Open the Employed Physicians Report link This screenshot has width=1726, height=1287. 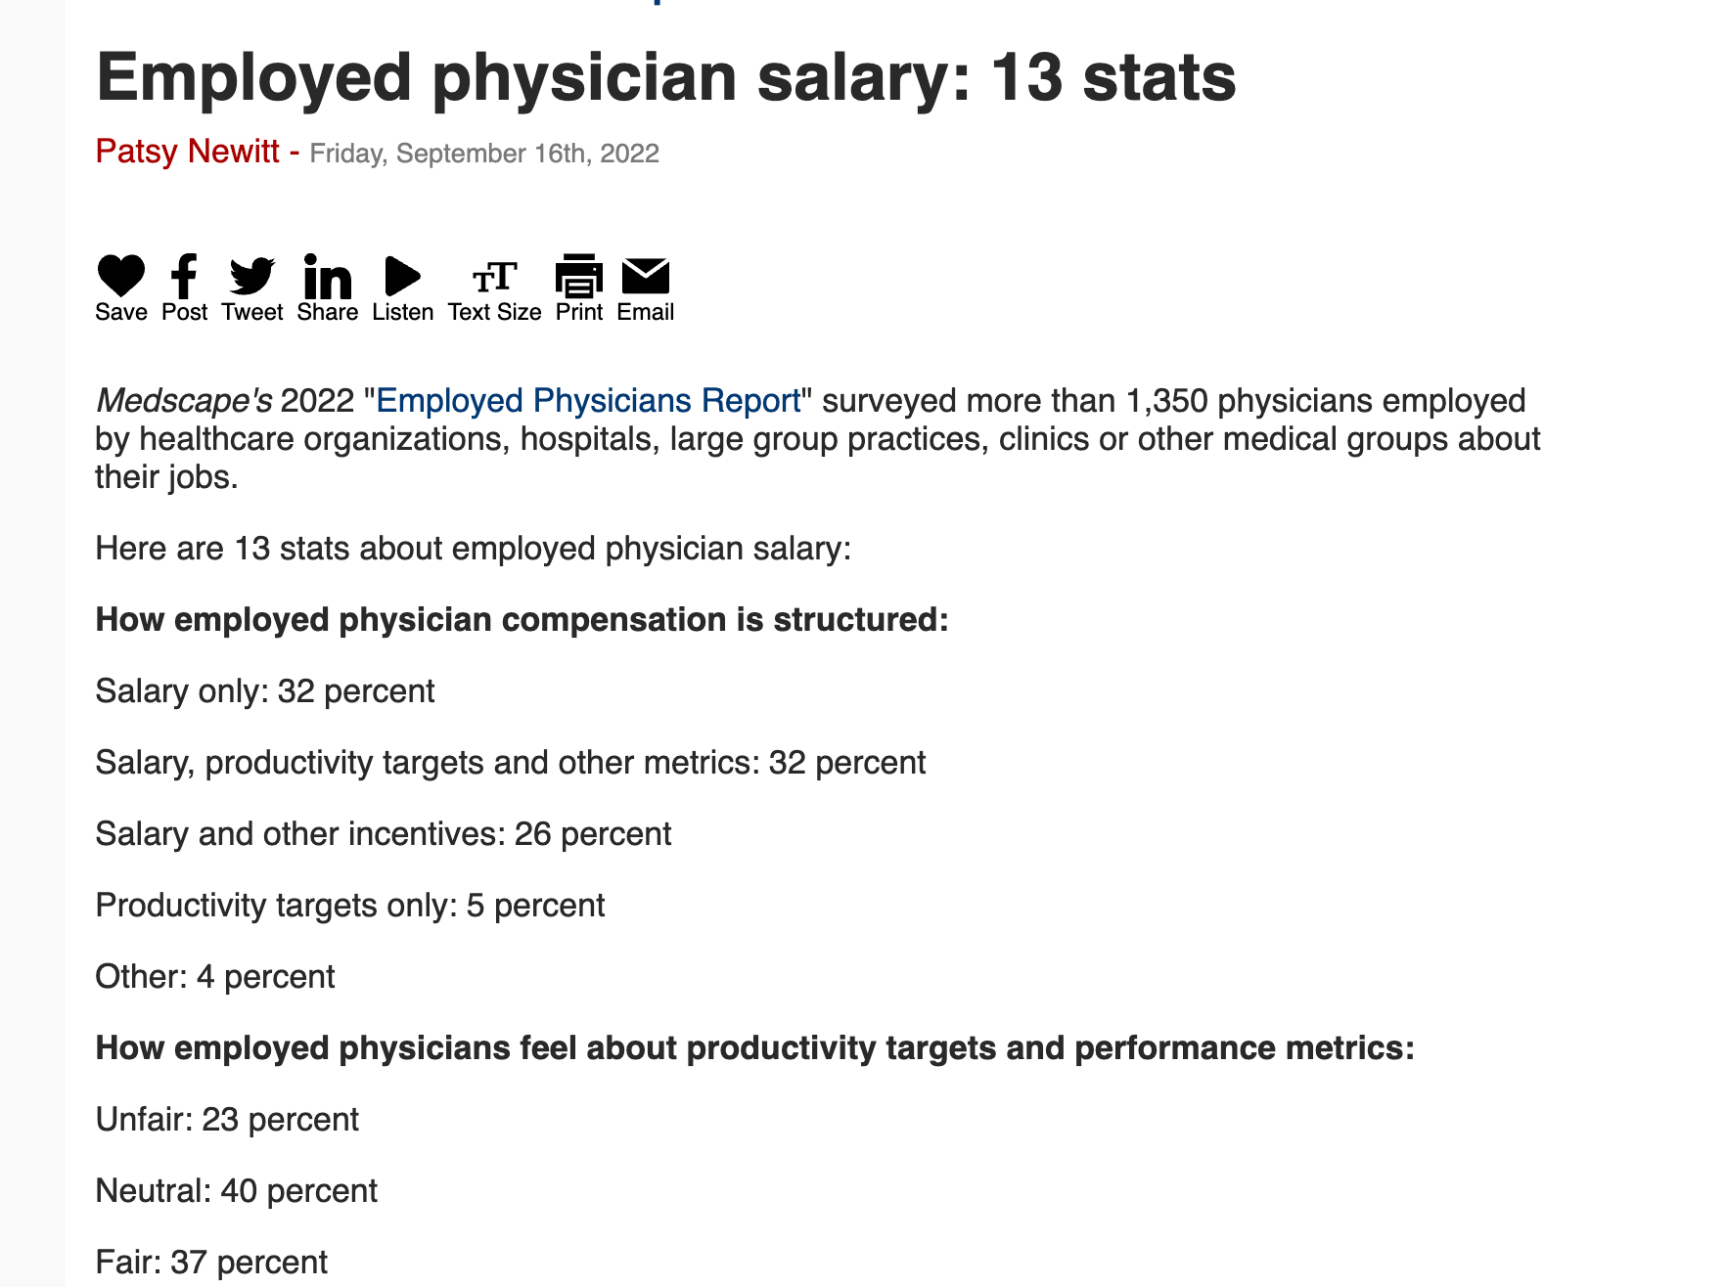[x=588, y=401]
